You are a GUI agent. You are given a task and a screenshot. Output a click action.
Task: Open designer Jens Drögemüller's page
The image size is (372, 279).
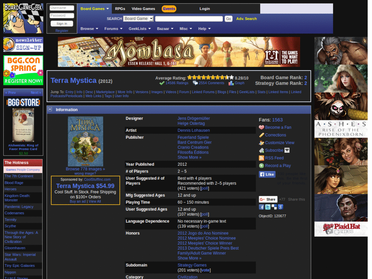pos(194,118)
